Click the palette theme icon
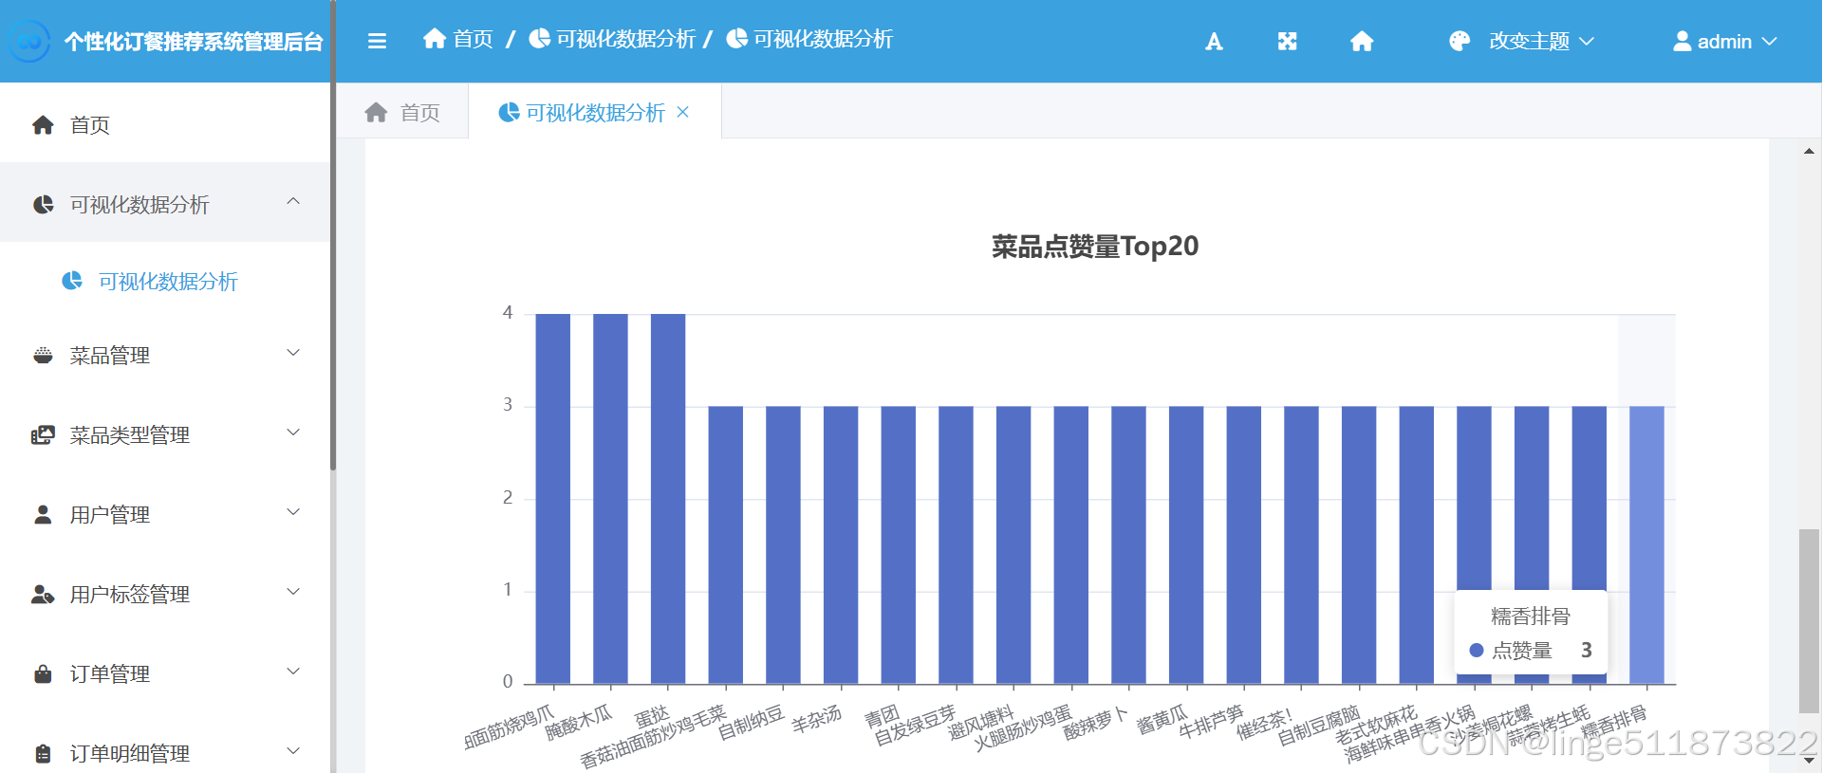This screenshot has width=1822, height=773. tap(1459, 41)
